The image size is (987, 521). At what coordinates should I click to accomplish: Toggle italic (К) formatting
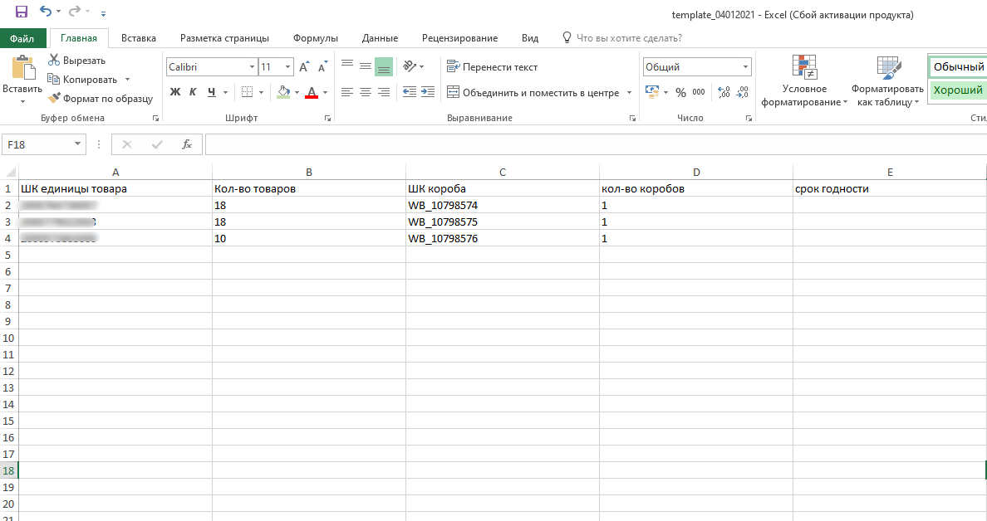coord(193,92)
